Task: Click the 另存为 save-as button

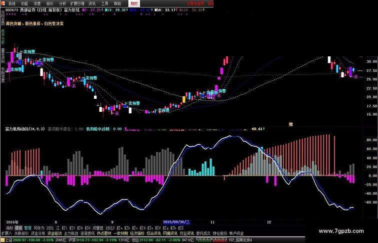Action: 39,228
